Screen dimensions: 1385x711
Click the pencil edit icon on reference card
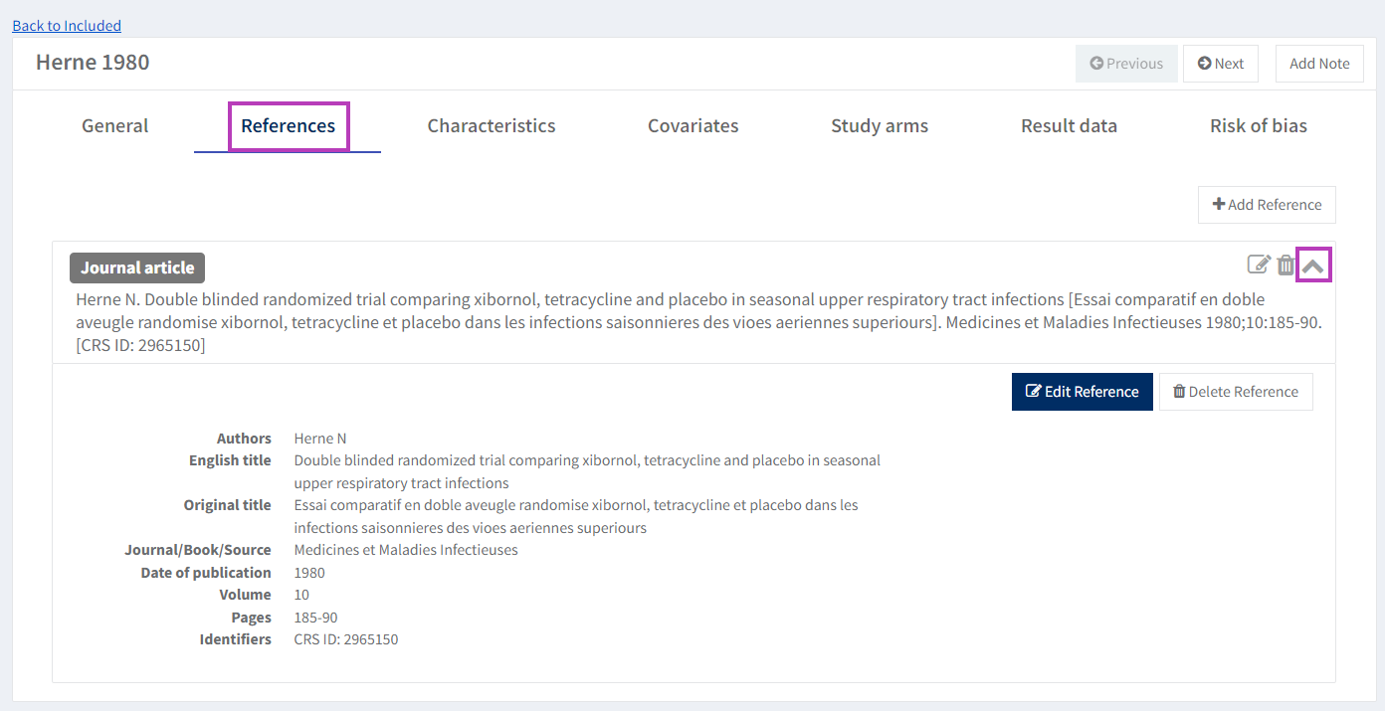1259,265
